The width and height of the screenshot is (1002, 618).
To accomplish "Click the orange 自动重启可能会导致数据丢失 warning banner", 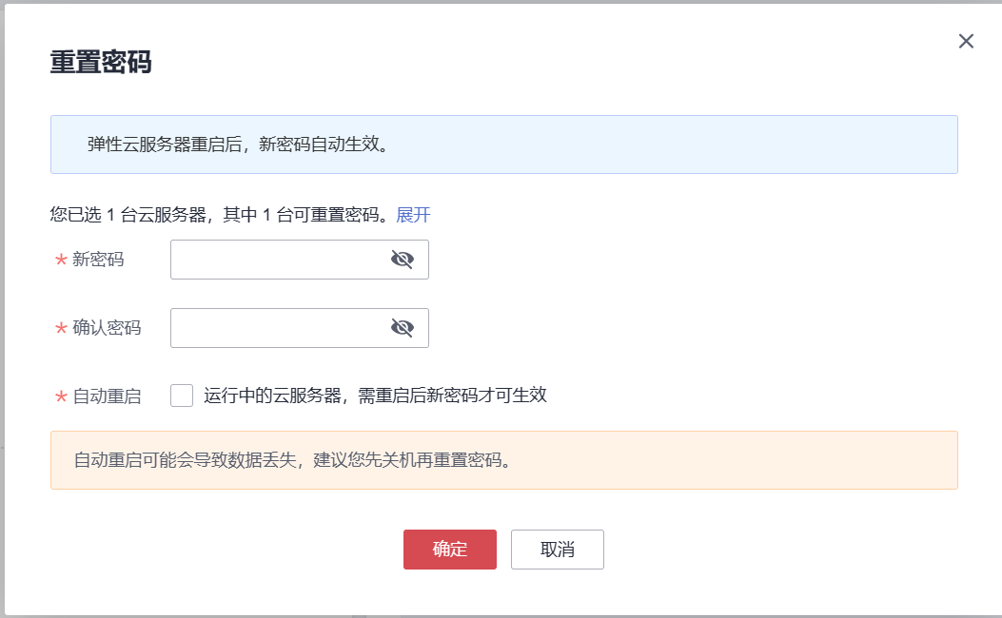I will click(x=503, y=460).
